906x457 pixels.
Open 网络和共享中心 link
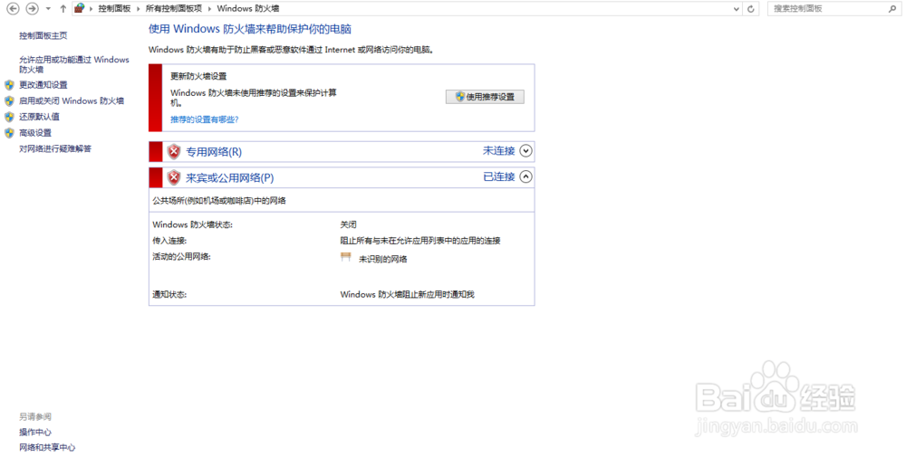[x=47, y=448]
